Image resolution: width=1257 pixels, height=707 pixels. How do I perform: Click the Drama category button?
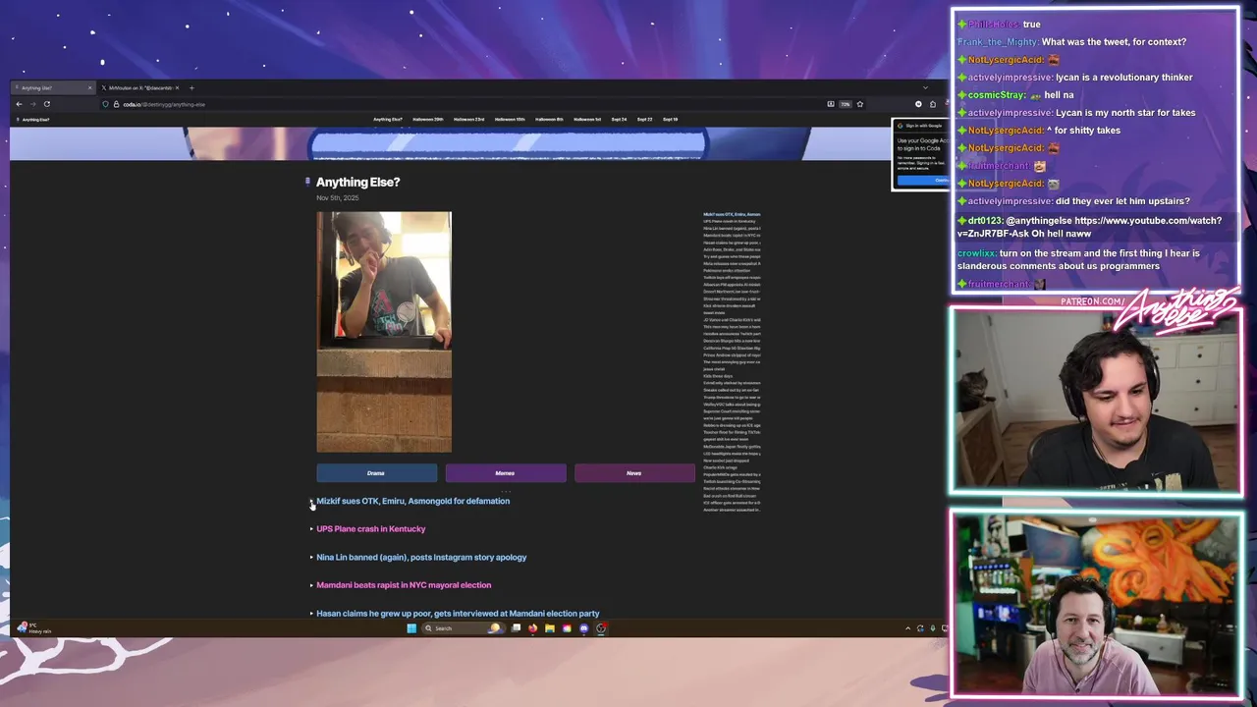(x=376, y=473)
